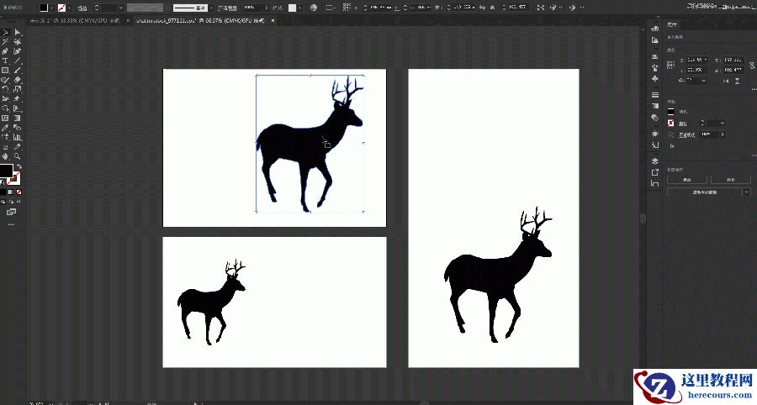Select the Selection tool in the toolbox
This screenshot has width=757, height=405.
(x=5, y=32)
